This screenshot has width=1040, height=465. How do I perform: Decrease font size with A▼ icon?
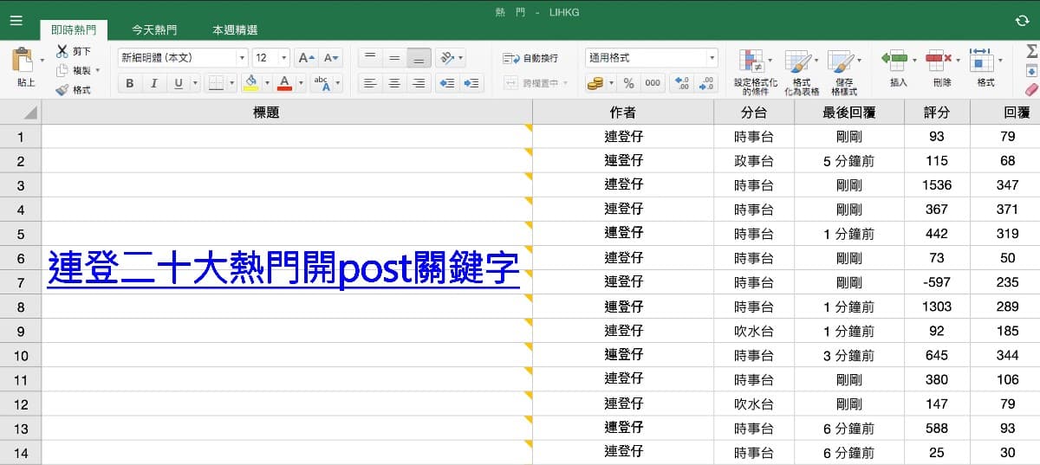pos(331,58)
